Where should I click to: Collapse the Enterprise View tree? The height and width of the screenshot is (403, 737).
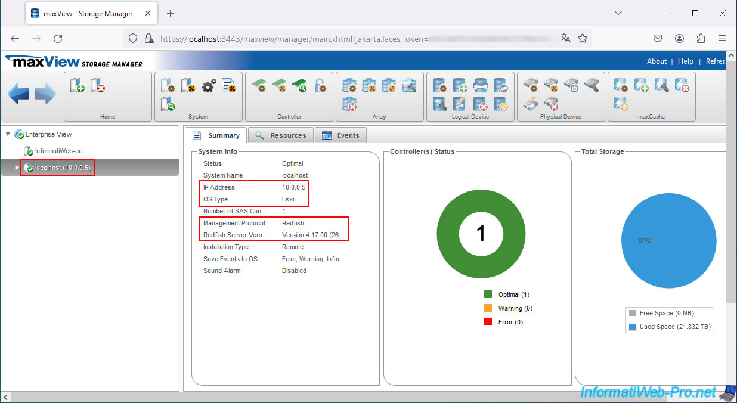tap(8, 135)
